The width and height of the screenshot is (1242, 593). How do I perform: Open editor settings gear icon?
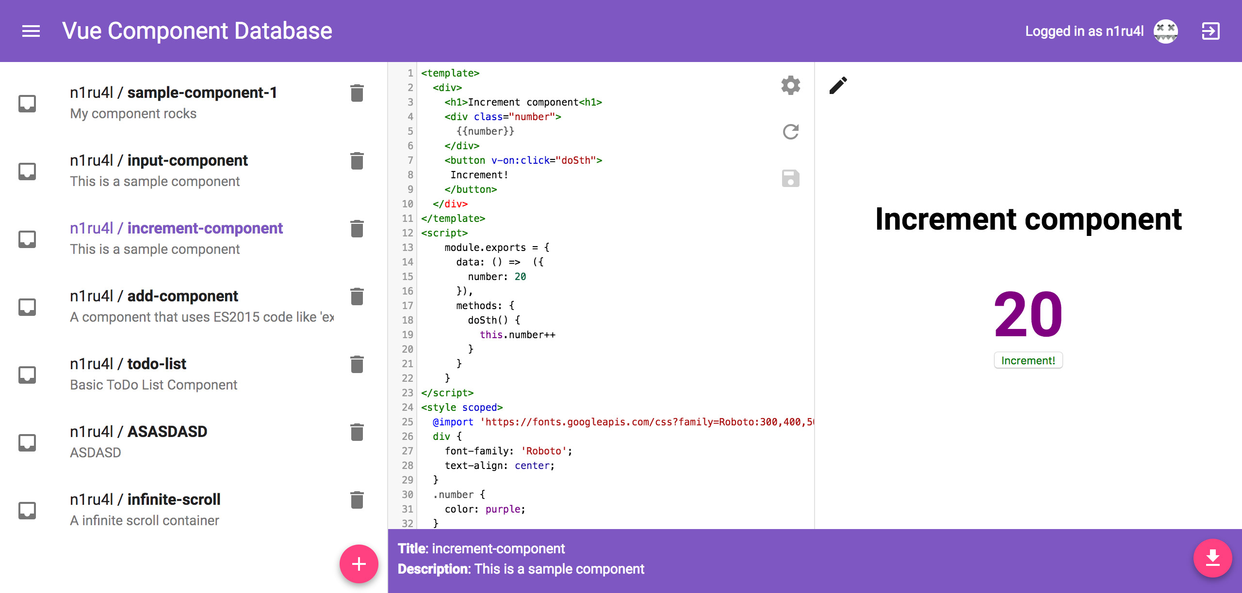(x=790, y=86)
